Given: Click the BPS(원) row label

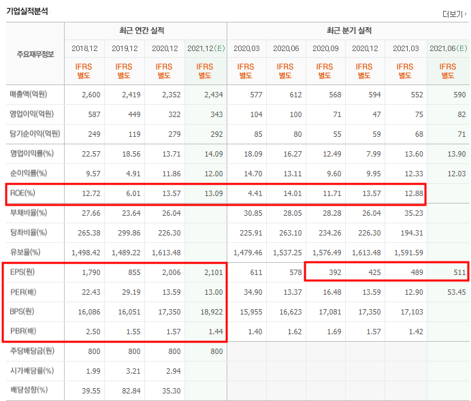Looking at the screenshot, I should coord(22,312).
